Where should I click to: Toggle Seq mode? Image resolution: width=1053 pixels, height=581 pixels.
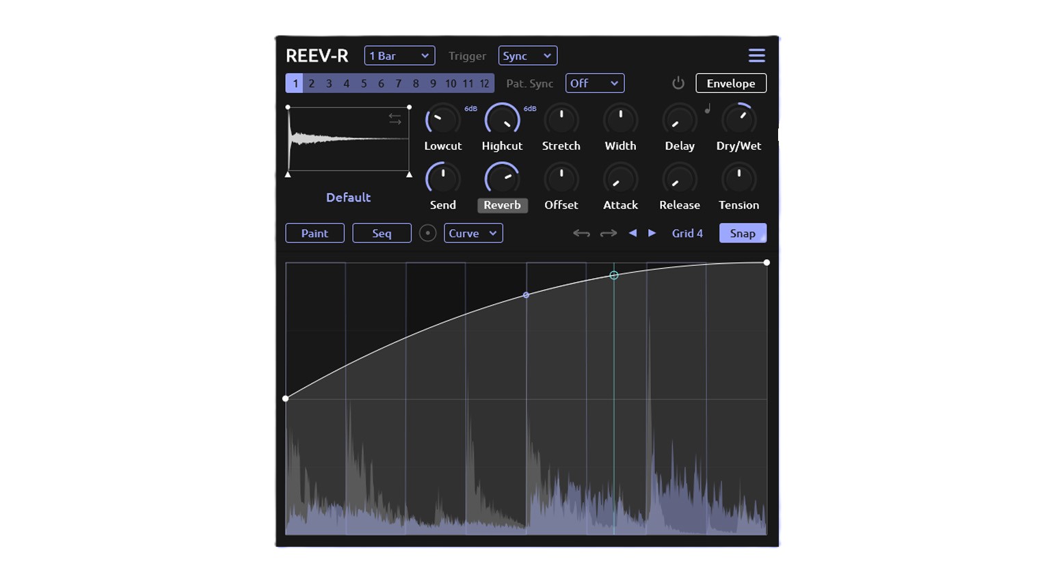(x=382, y=233)
